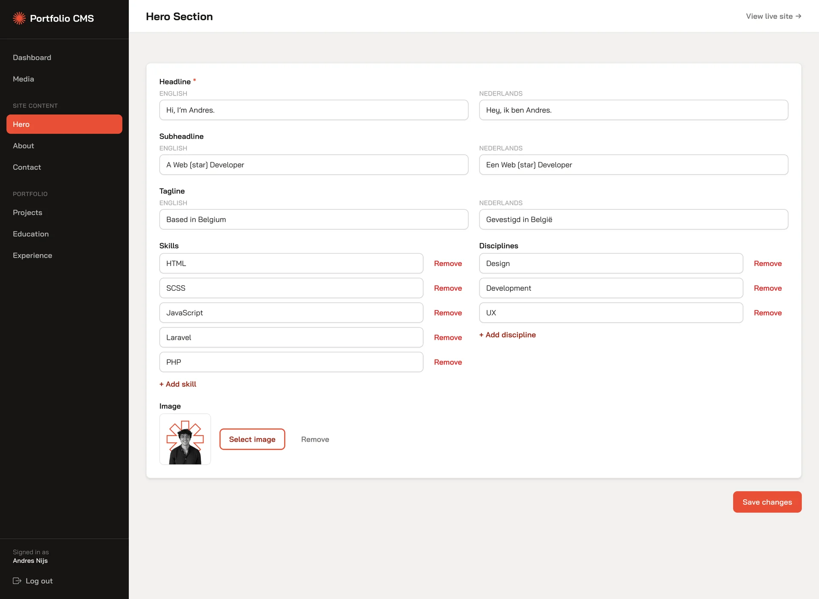
Task: Add a new skill row
Action: [x=178, y=384]
